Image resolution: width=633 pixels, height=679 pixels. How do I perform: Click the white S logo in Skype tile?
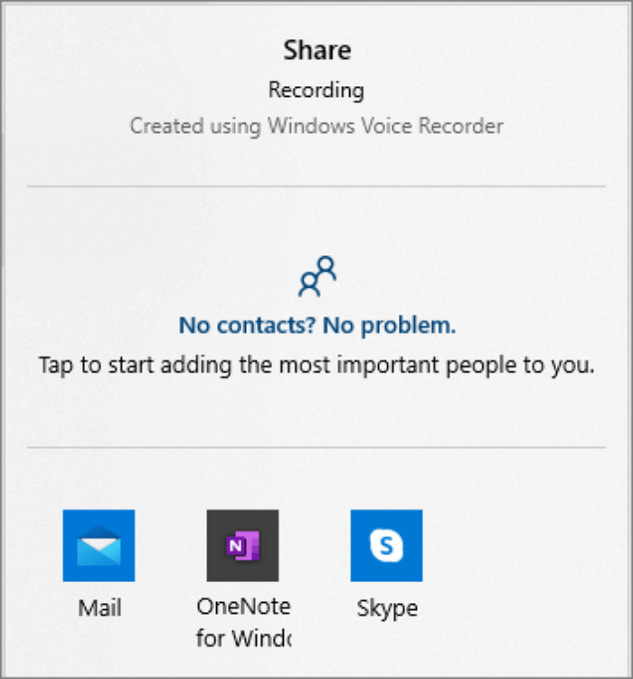click(386, 547)
